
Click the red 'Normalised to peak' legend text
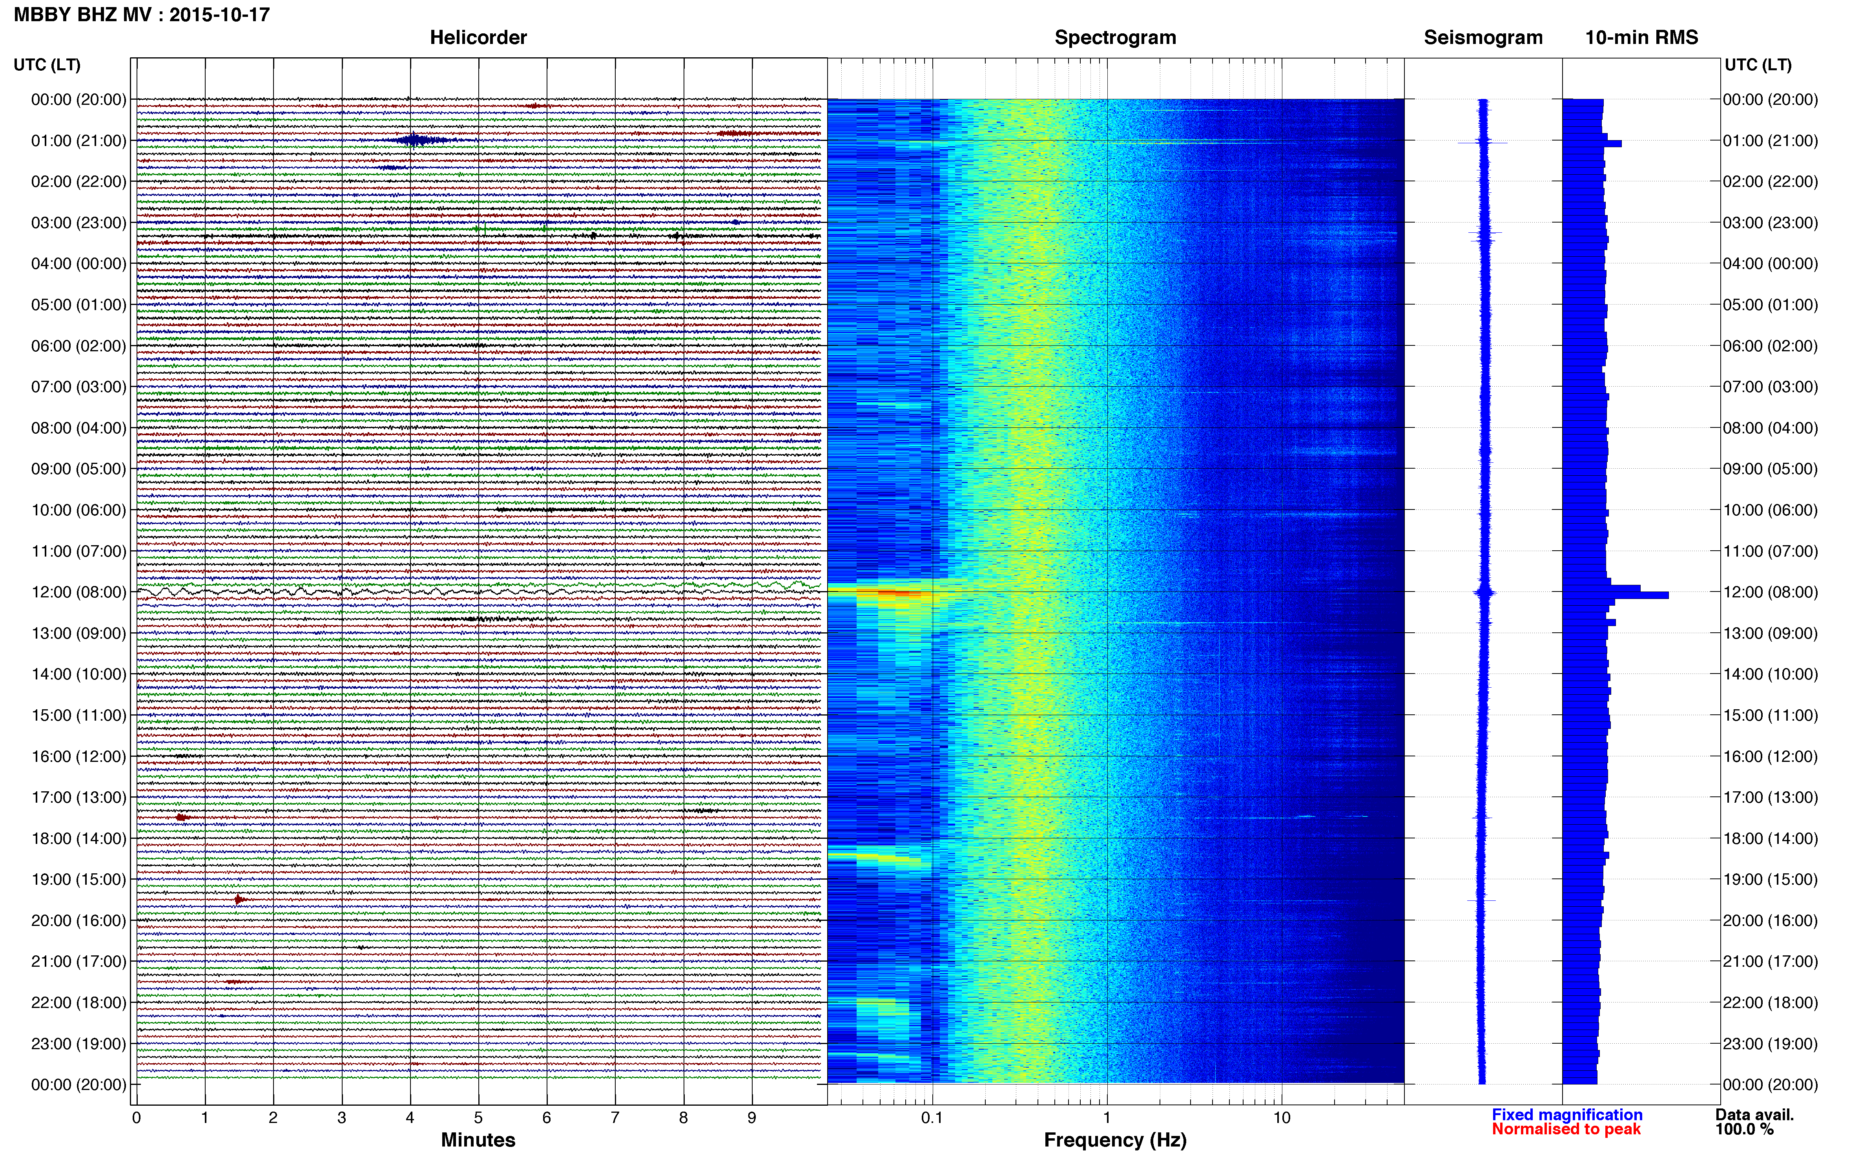(x=1566, y=1129)
